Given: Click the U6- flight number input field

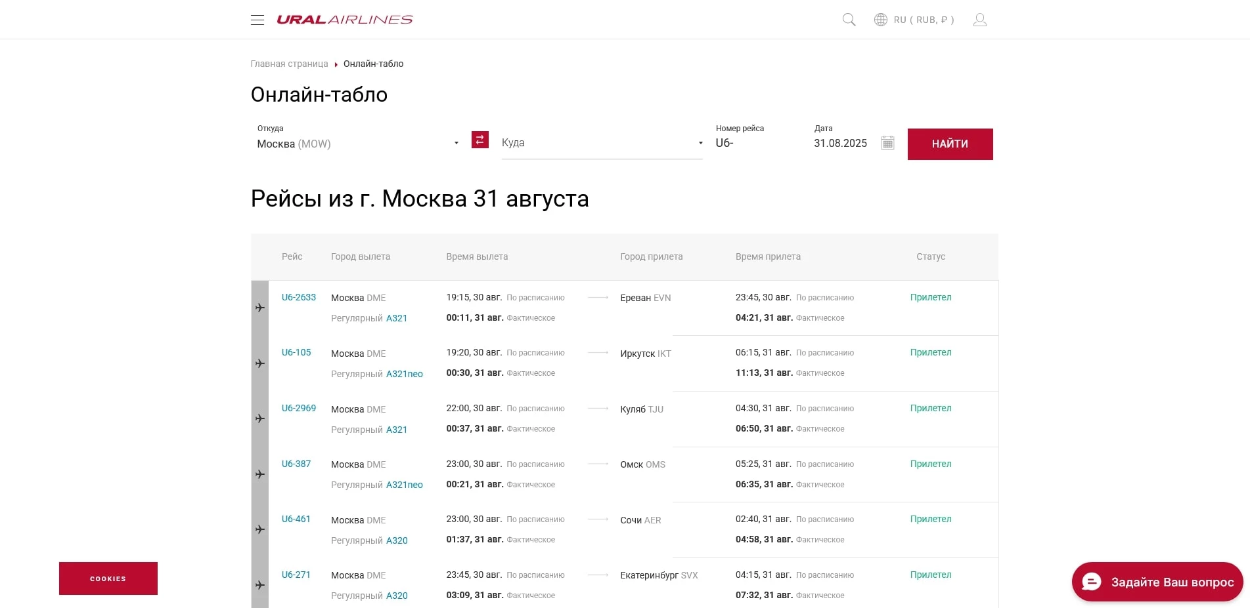Looking at the screenshot, I should (736, 142).
